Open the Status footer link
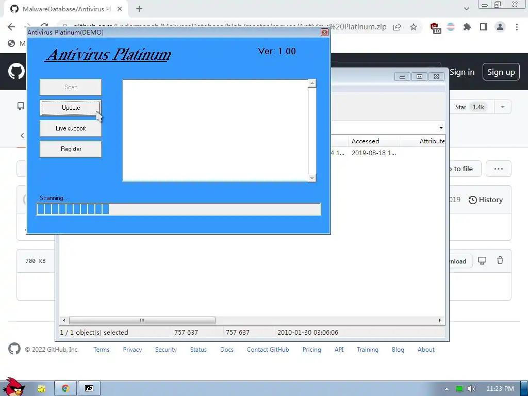528x396 pixels. pyautogui.click(x=199, y=350)
